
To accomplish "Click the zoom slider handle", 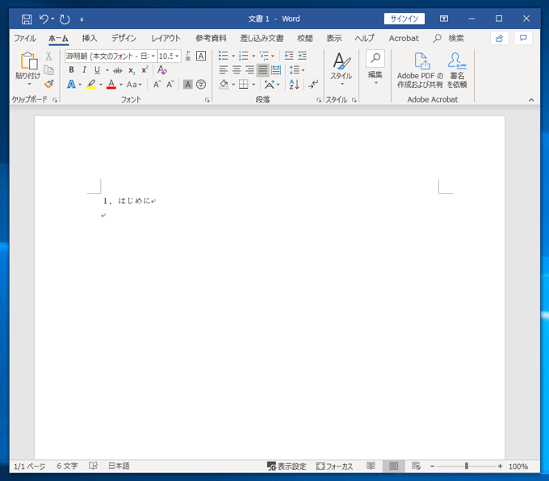I will (467, 466).
